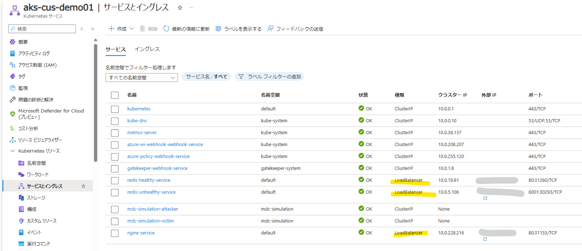The width and height of the screenshot is (582, 251).
Task: Click the 6001:30293/TCP port cell
Action: pyautogui.click(x=545, y=192)
